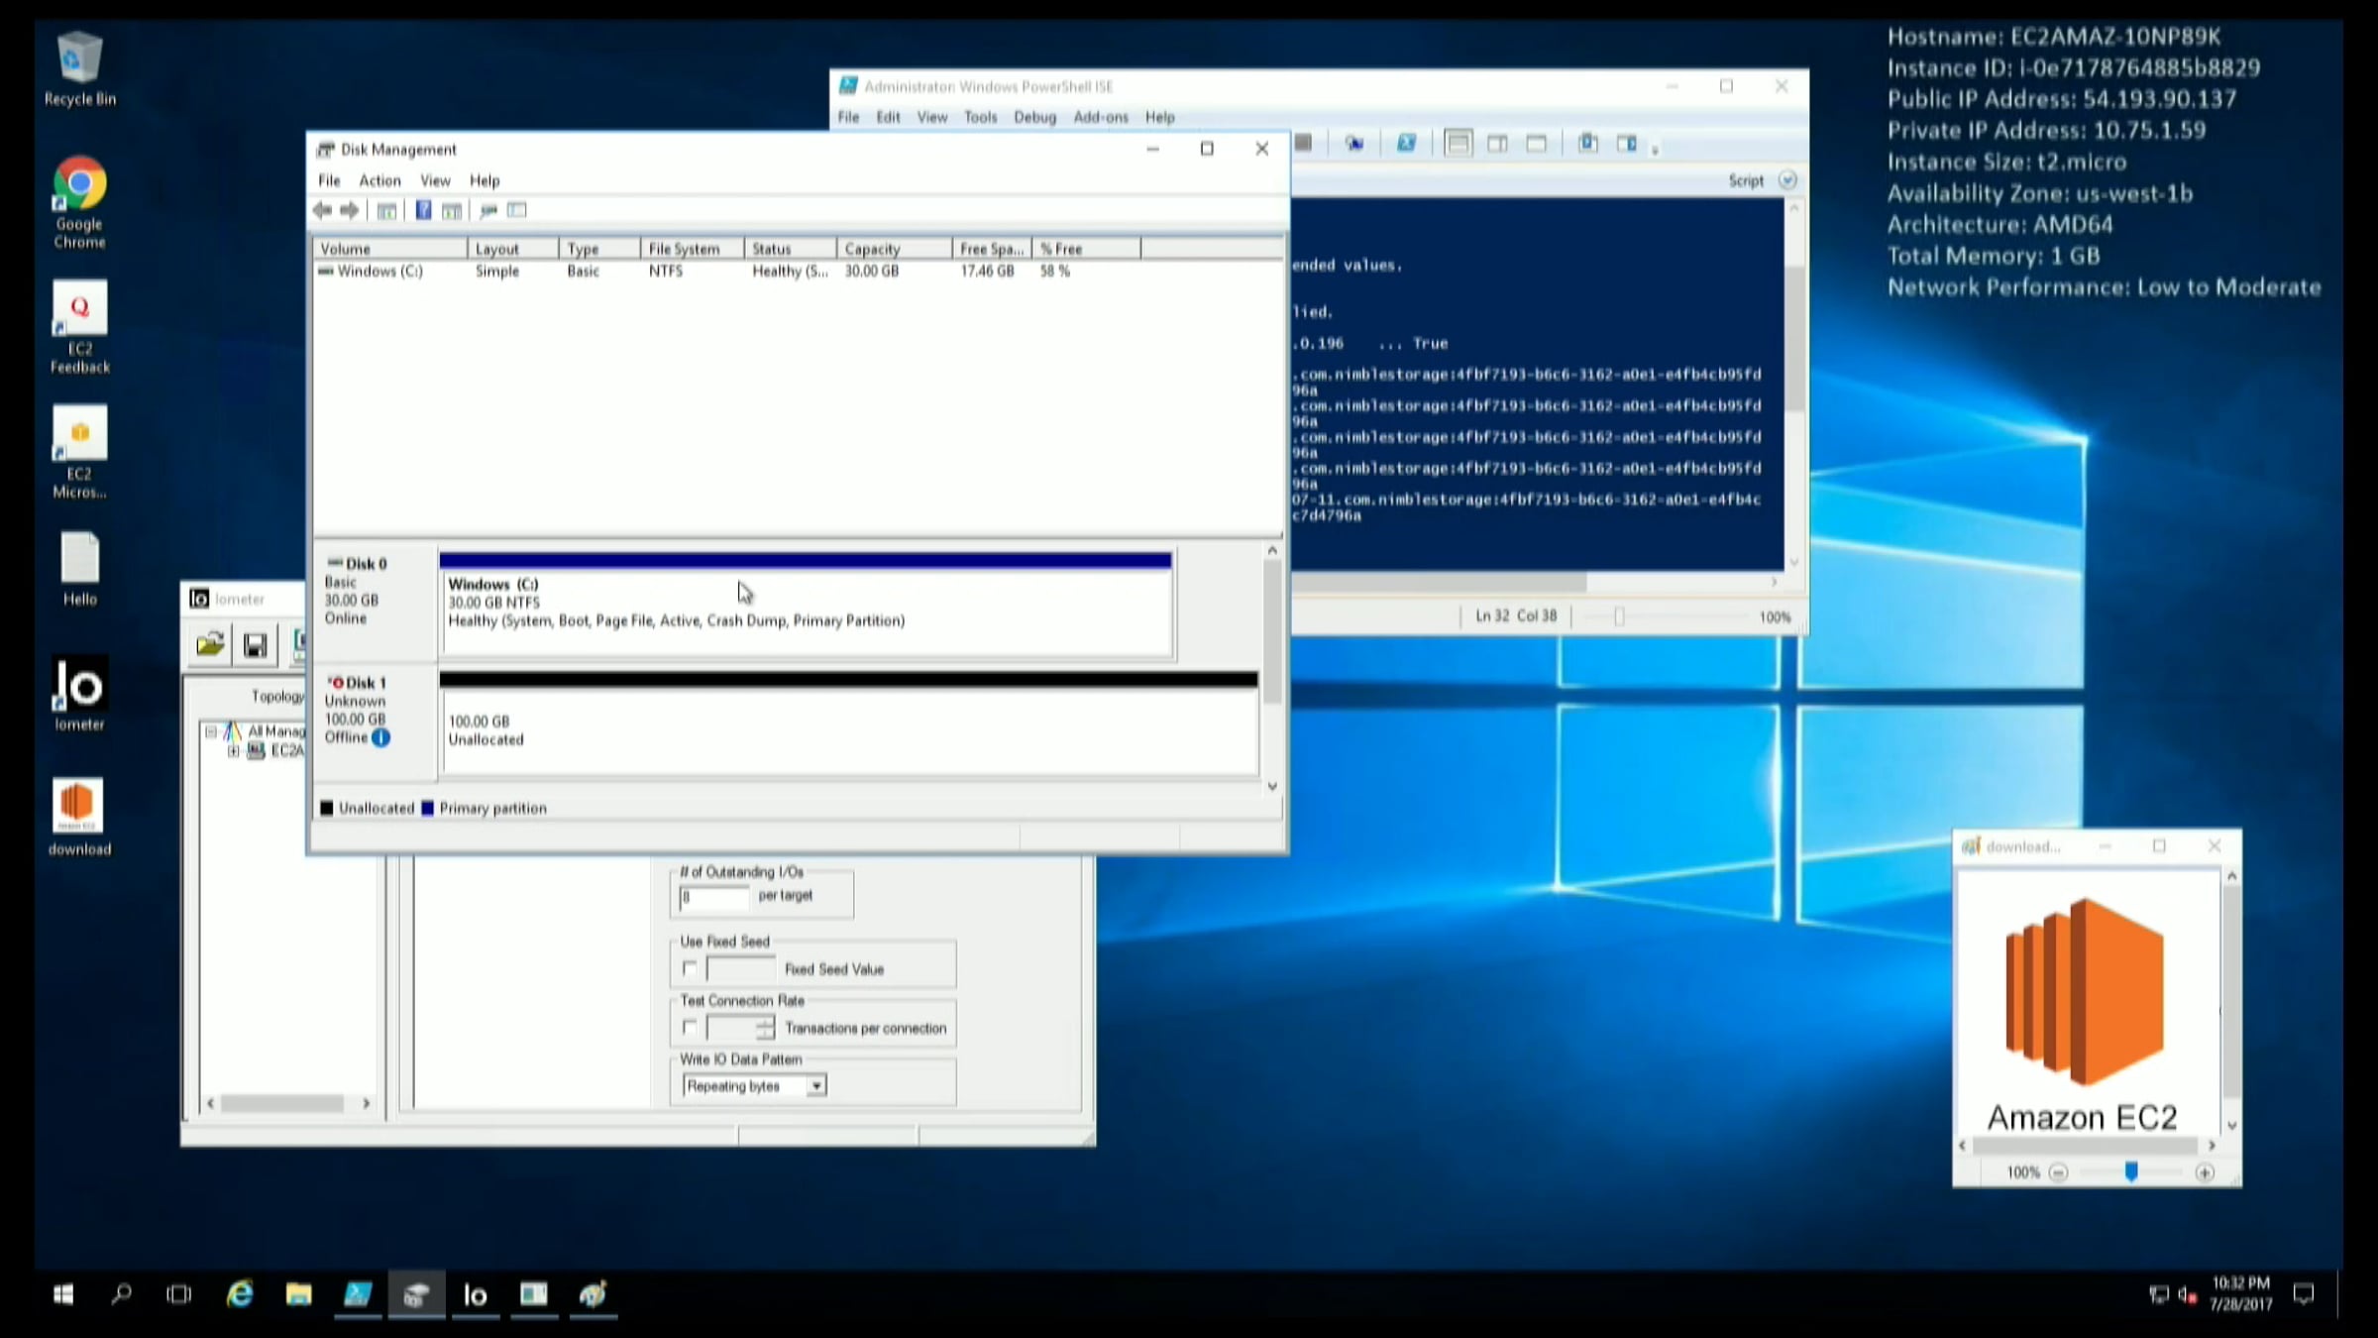
Task: Click the Stop Operation square in PowerShell ISE
Action: (x=1304, y=144)
